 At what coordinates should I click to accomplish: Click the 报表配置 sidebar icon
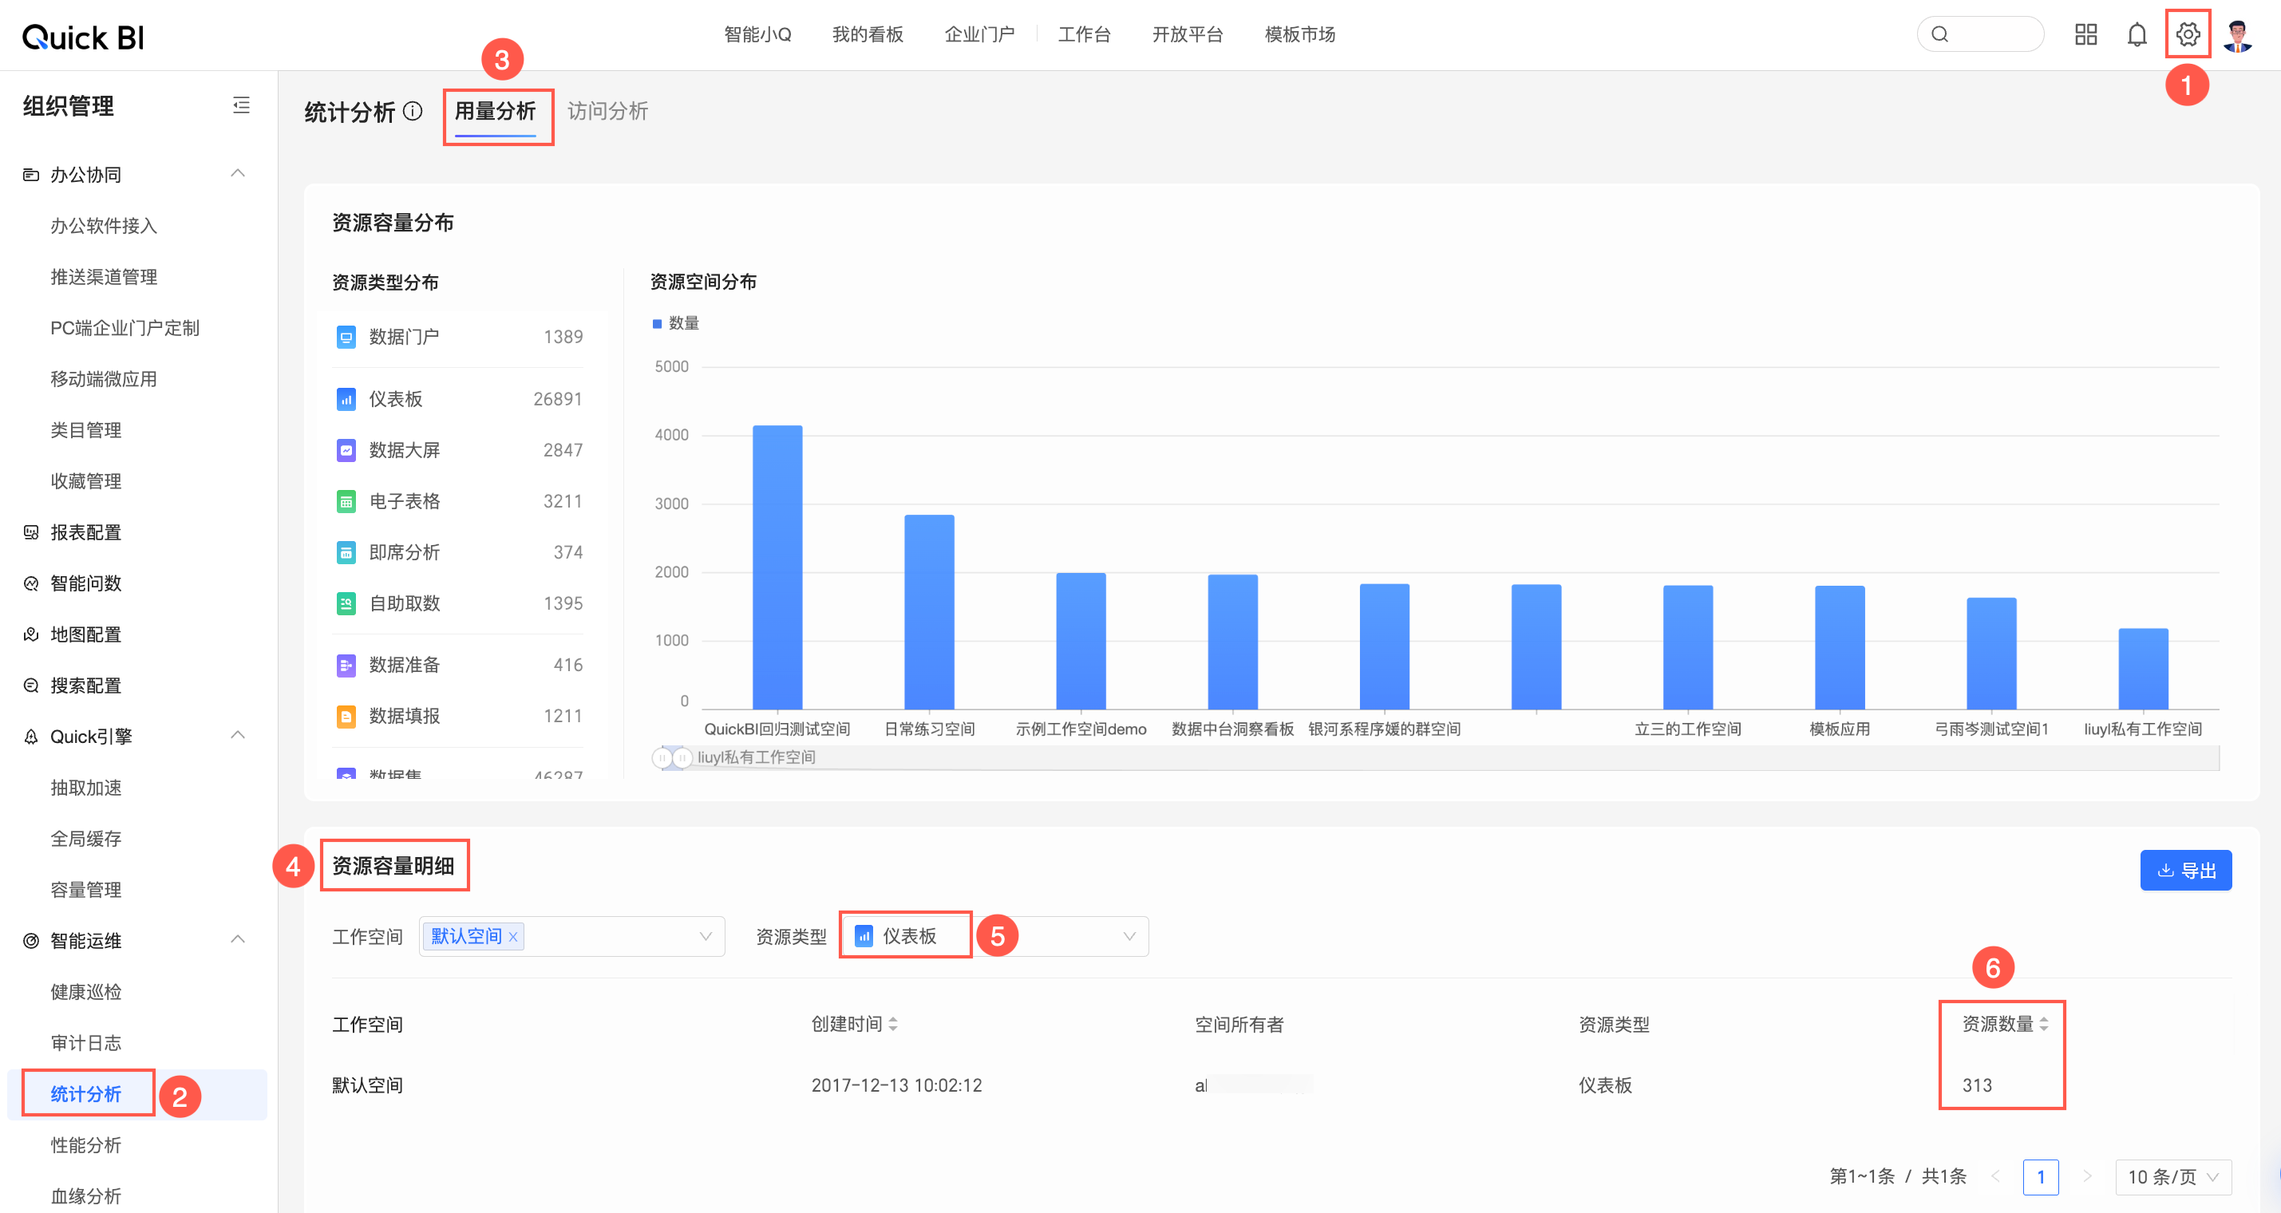click(31, 532)
